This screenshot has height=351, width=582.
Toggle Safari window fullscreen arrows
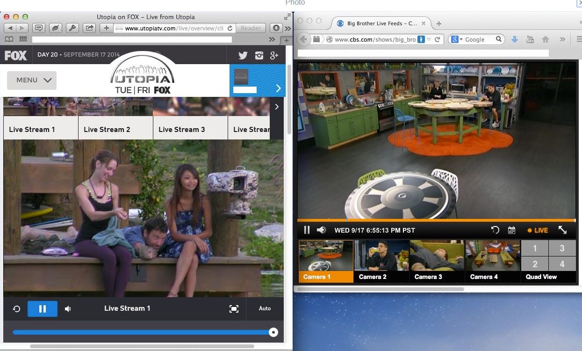(x=287, y=17)
